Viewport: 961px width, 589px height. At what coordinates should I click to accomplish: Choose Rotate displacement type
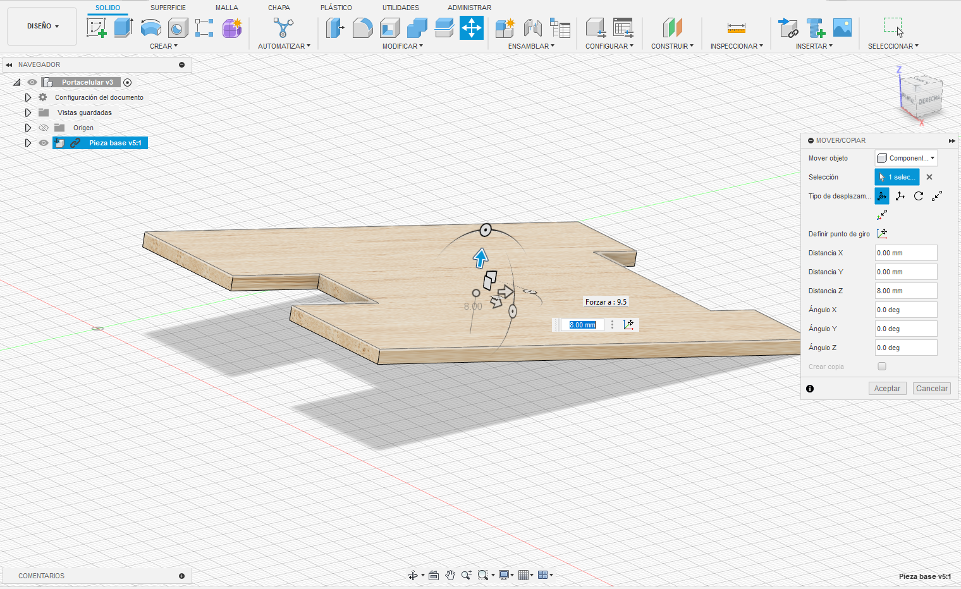coord(919,196)
